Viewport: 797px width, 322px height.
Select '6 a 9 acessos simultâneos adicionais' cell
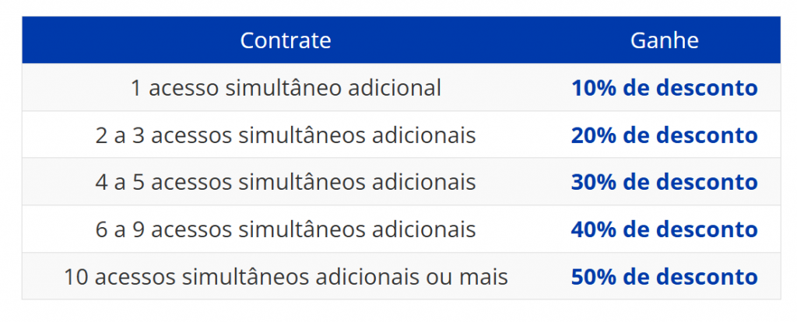(286, 229)
